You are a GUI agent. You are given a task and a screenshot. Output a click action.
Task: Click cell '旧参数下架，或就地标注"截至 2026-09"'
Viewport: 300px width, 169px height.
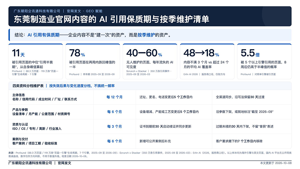[x=245, y=112]
